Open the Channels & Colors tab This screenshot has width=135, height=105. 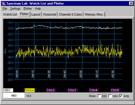coord(71,14)
